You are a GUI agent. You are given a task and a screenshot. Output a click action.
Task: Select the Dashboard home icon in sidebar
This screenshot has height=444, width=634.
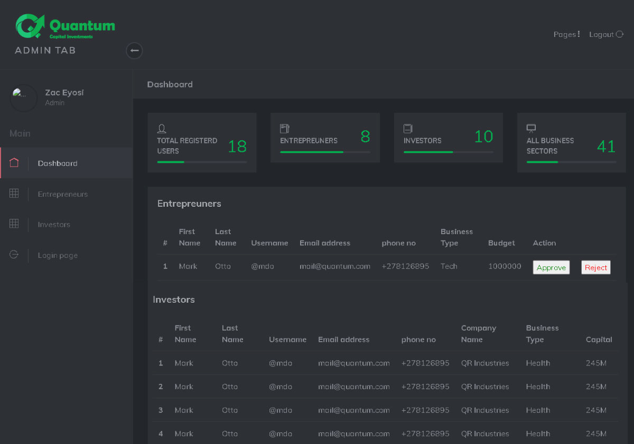click(x=14, y=163)
